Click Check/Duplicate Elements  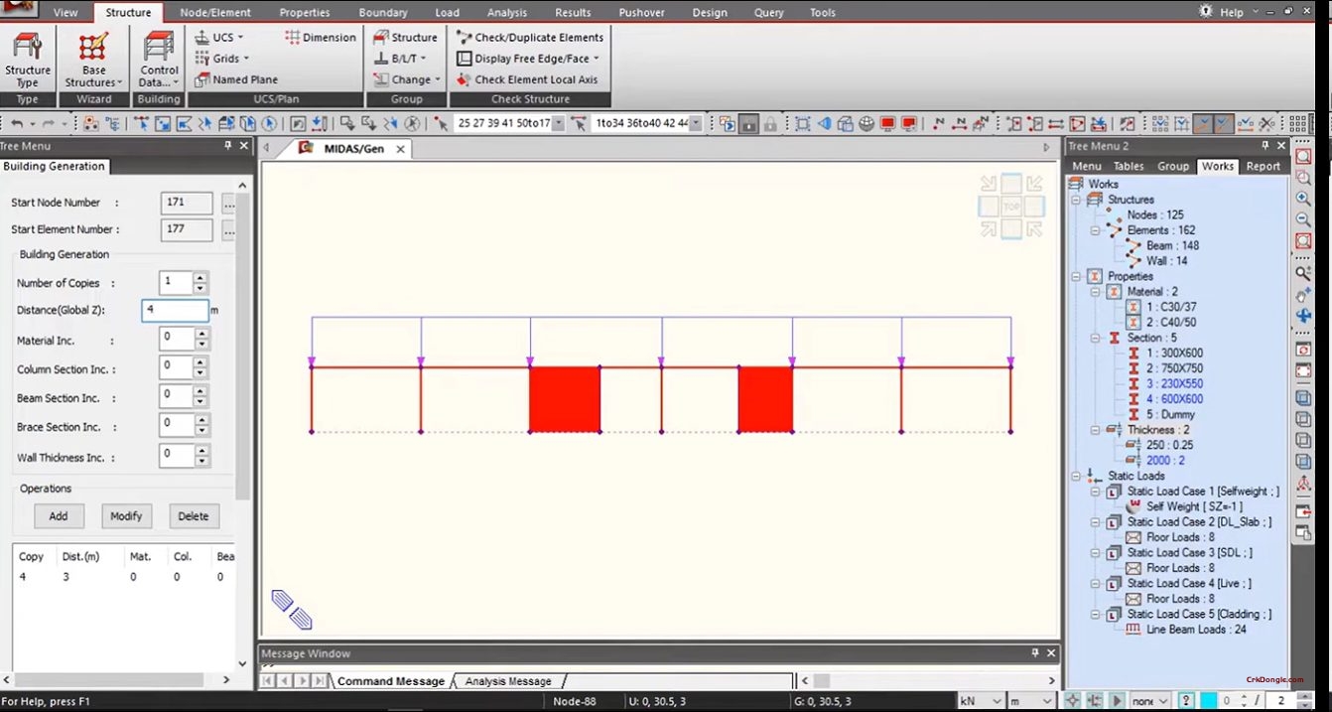click(530, 38)
